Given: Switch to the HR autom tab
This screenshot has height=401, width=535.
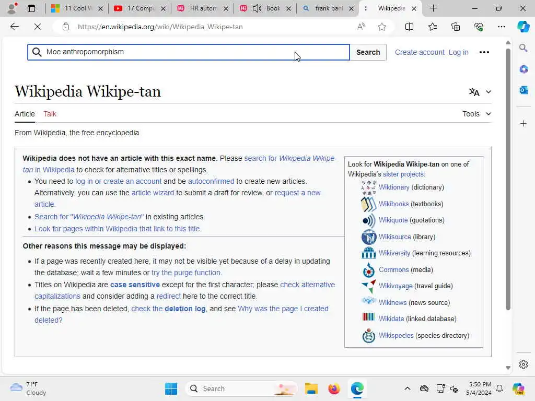Looking at the screenshot, I should (x=202, y=8).
